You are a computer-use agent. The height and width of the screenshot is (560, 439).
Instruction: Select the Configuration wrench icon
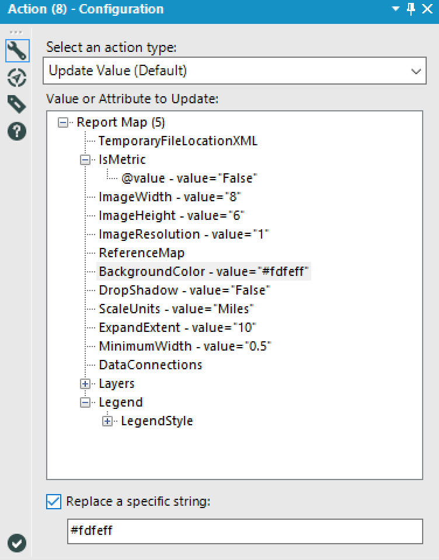point(16,51)
